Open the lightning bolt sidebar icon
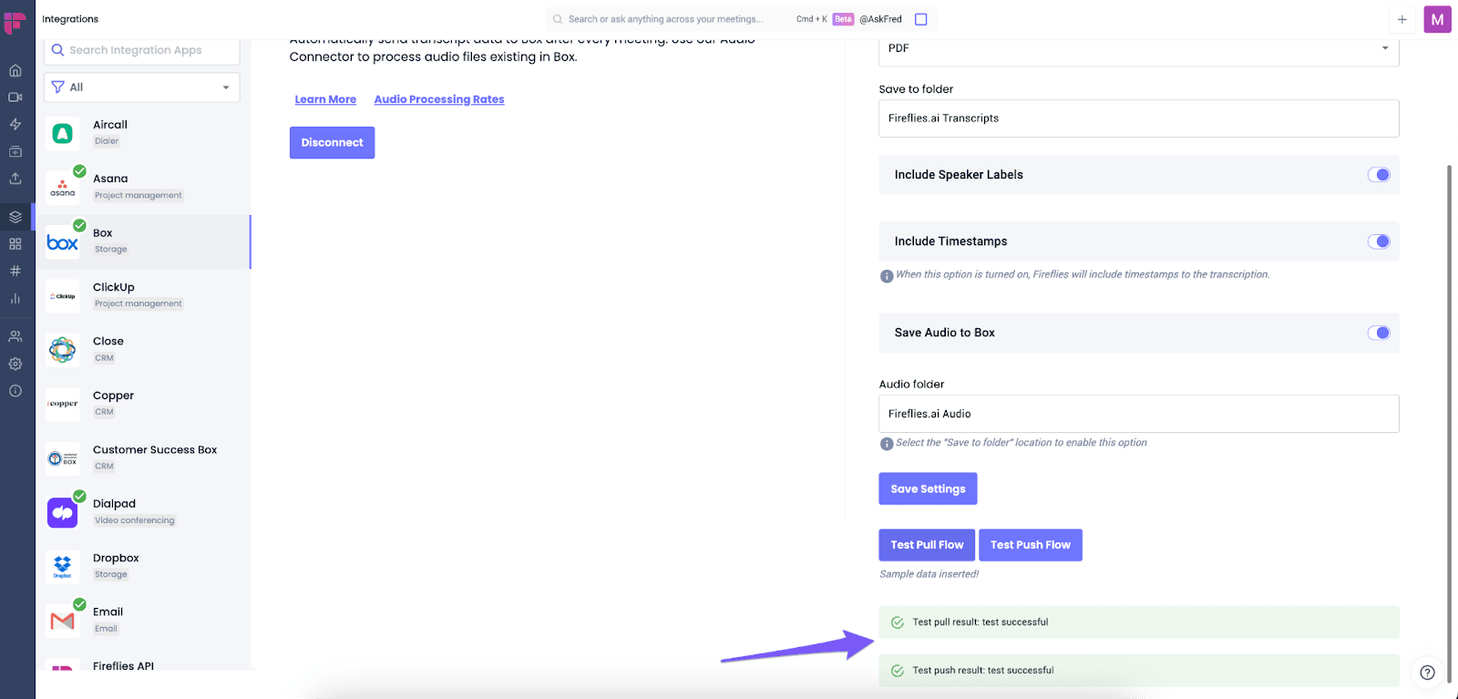Viewport: 1458px width, 699px height. pos(15,124)
